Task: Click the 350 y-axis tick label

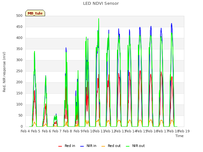Action: 19,49
